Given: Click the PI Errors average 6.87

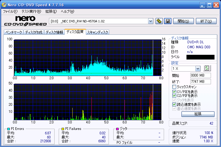Looking at the screenshot, I should pos(48,133).
